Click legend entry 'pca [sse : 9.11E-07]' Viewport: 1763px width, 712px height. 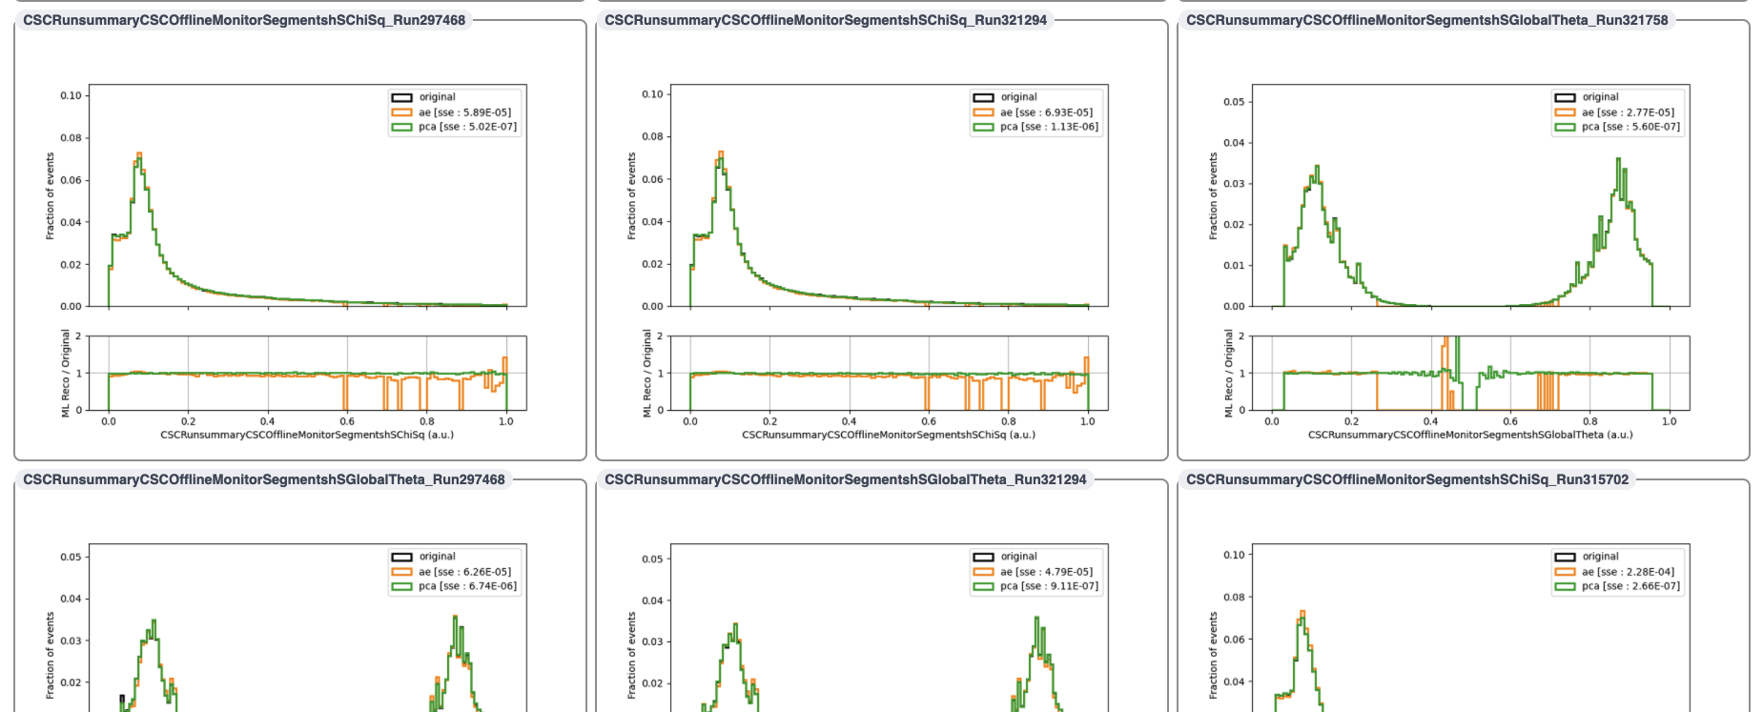[x=1049, y=586]
